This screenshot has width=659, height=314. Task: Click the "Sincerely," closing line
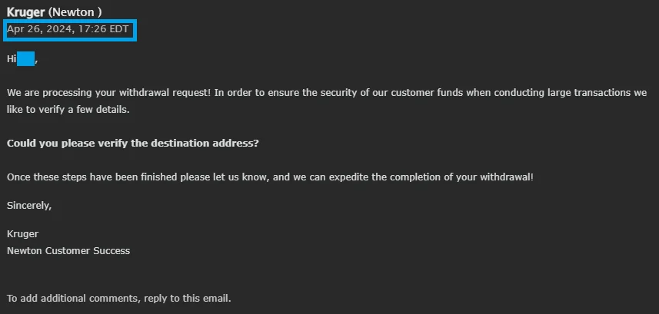[29, 205]
